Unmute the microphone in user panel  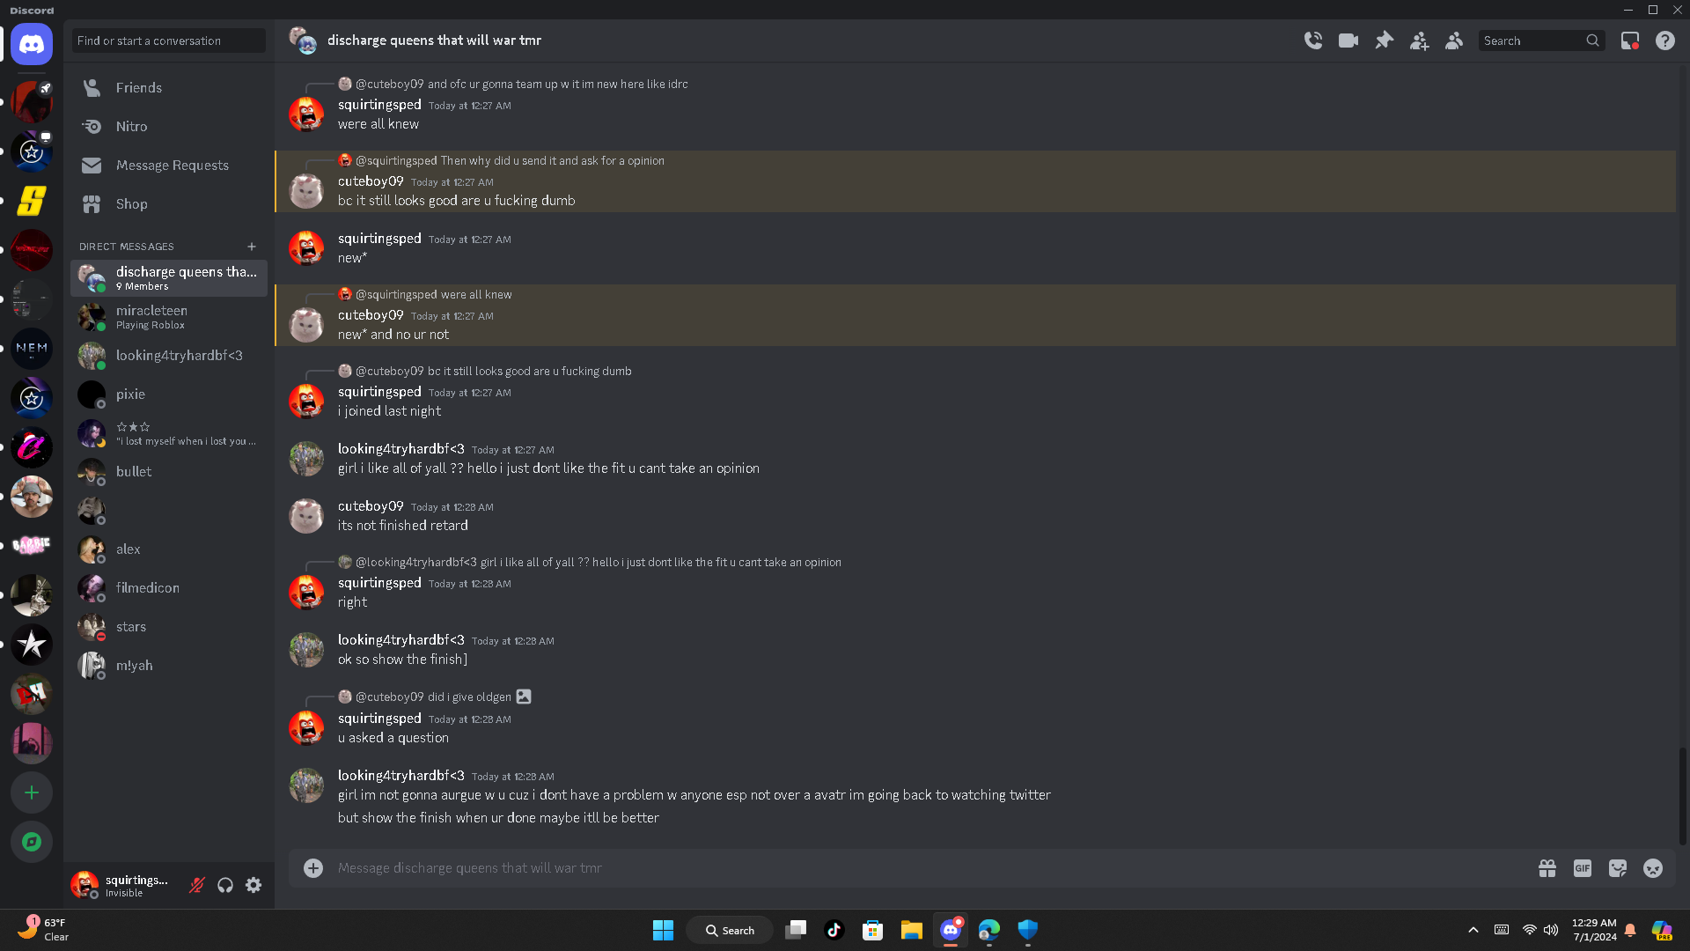[197, 885]
